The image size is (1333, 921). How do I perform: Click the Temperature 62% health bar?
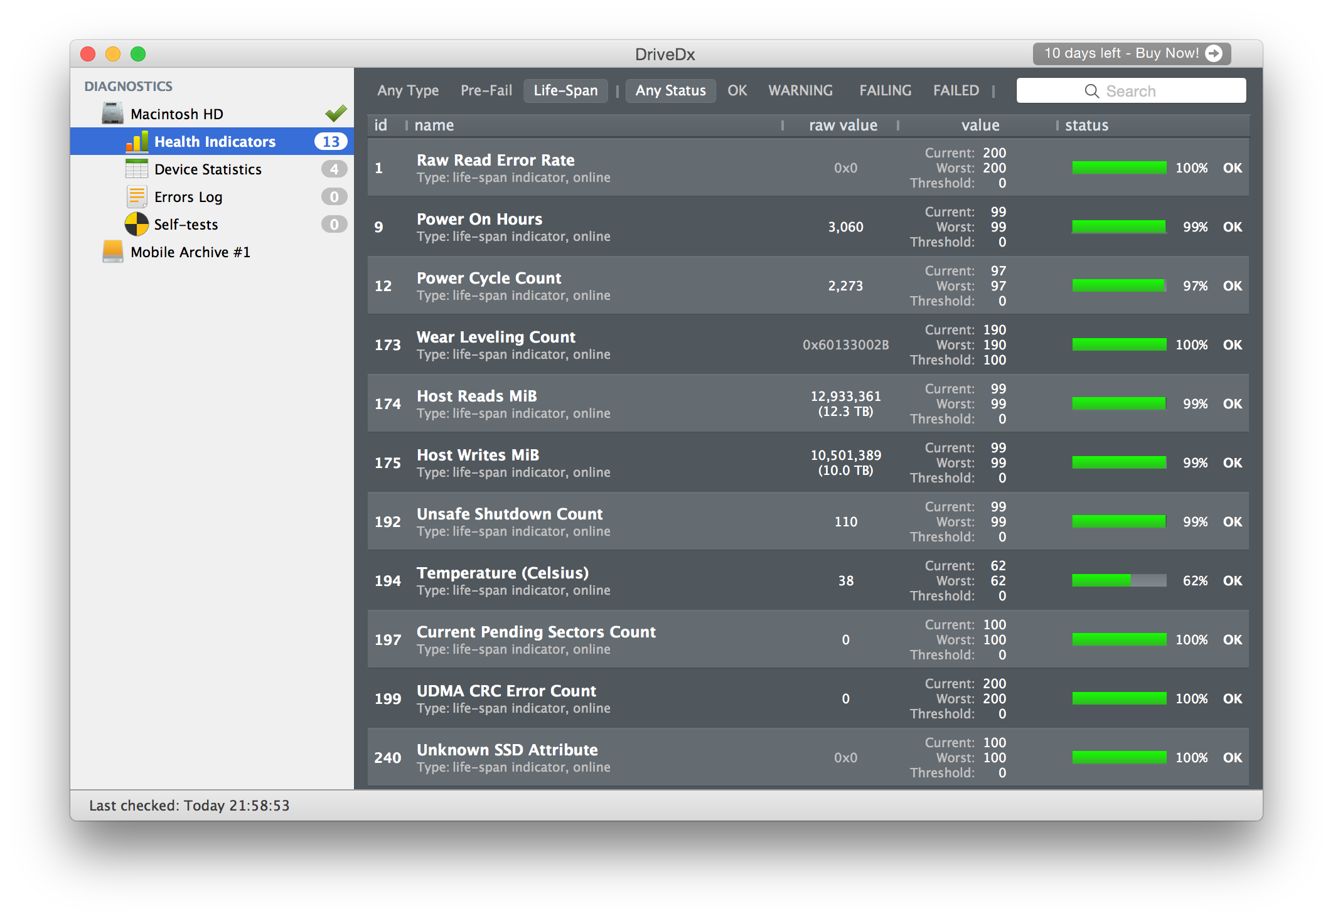pyautogui.click(x=1119, y=580)
